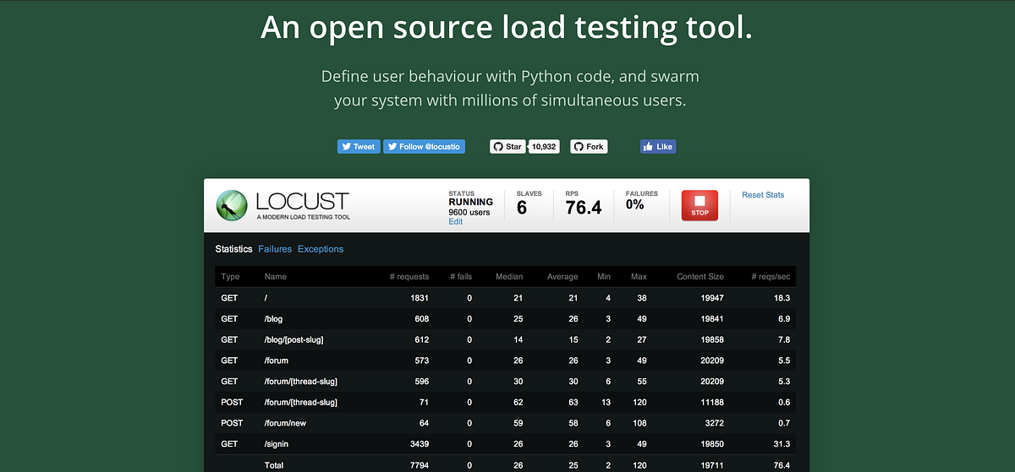Edit the 9600 users setting
This screenshot has width=1015, height=472.
456,221
